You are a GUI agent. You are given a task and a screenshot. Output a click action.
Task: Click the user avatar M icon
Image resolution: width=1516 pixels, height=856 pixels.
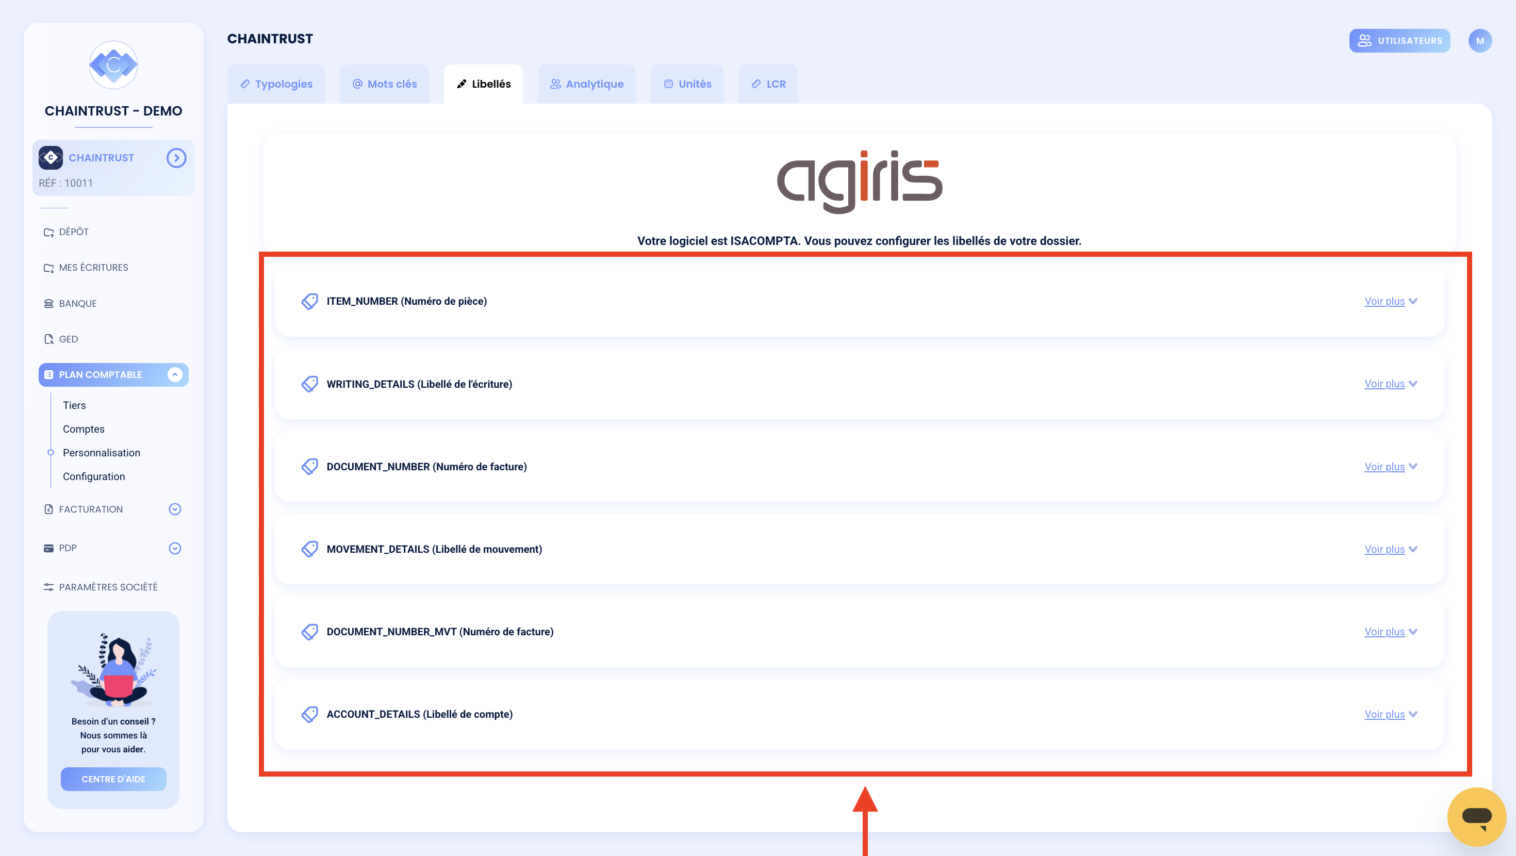tap(1479, 41)
